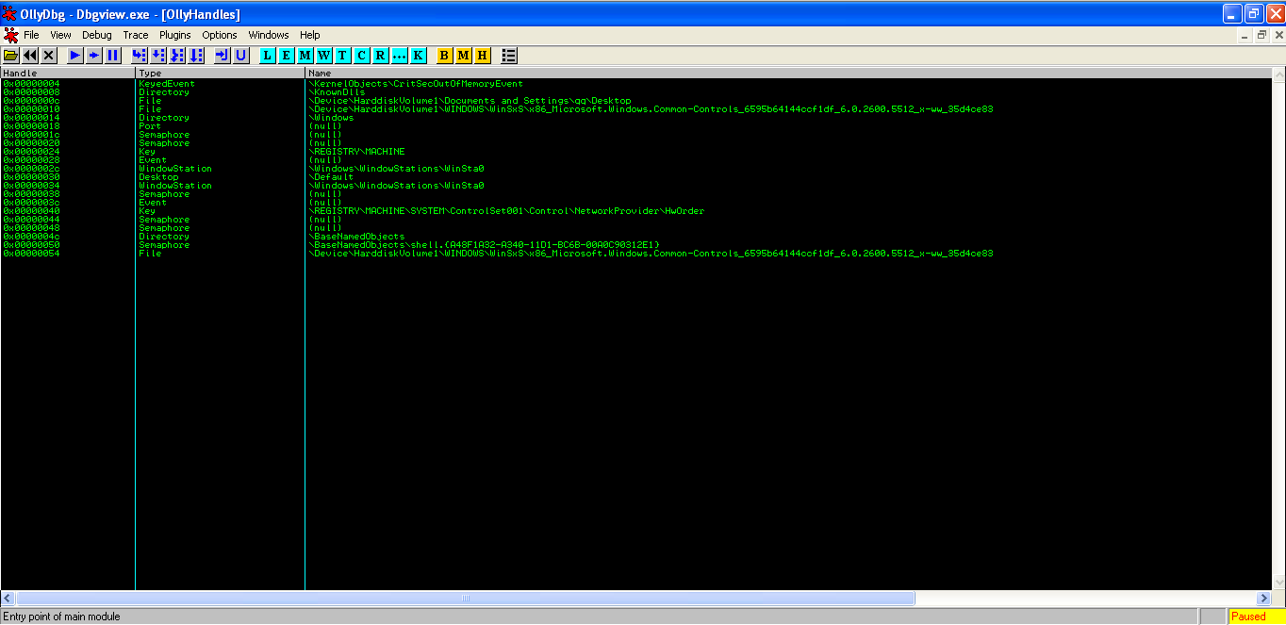Click the horizontal scrollbar right arrow
Screen dimensions: 1286x625
(x=1263, y=599)
